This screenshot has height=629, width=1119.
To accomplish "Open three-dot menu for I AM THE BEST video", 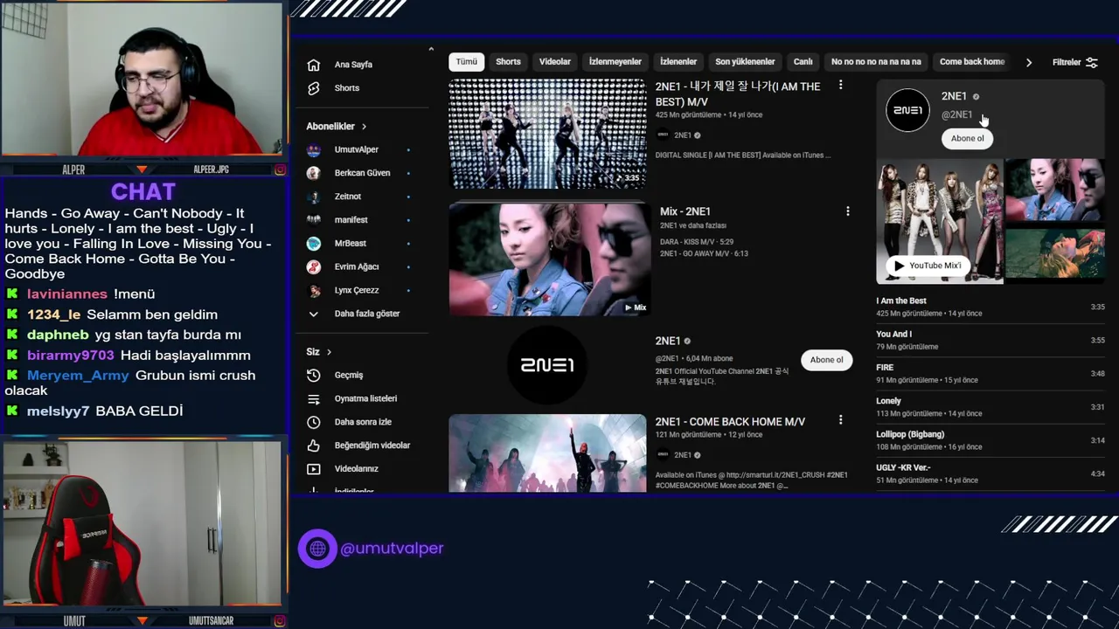I will pyautogui.click(x=840, y=85).
